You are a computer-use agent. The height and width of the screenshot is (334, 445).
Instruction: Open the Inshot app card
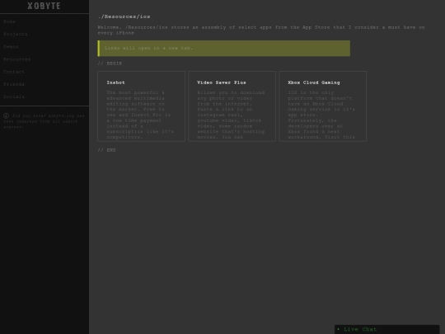(x=142, y=106)
